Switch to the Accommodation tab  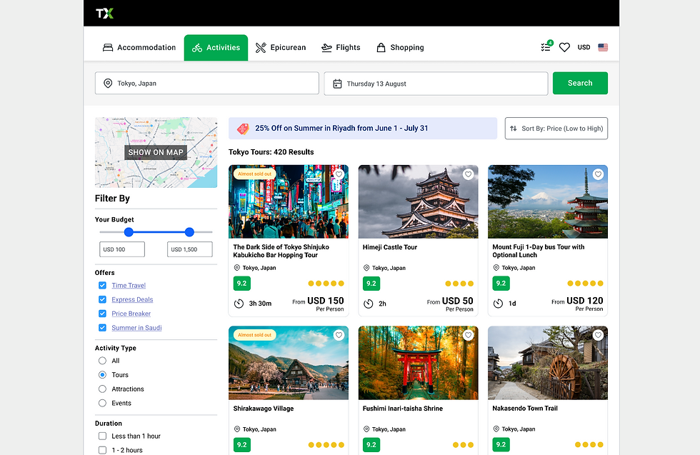coord(139,47)
